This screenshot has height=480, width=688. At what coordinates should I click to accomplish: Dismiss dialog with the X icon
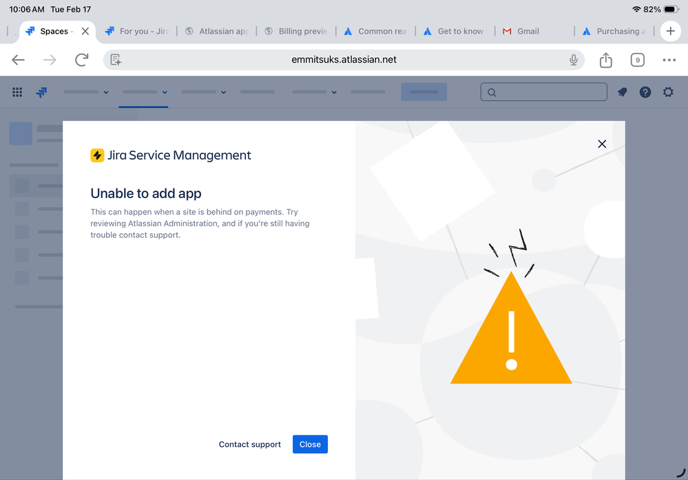(x=602, y=144)
